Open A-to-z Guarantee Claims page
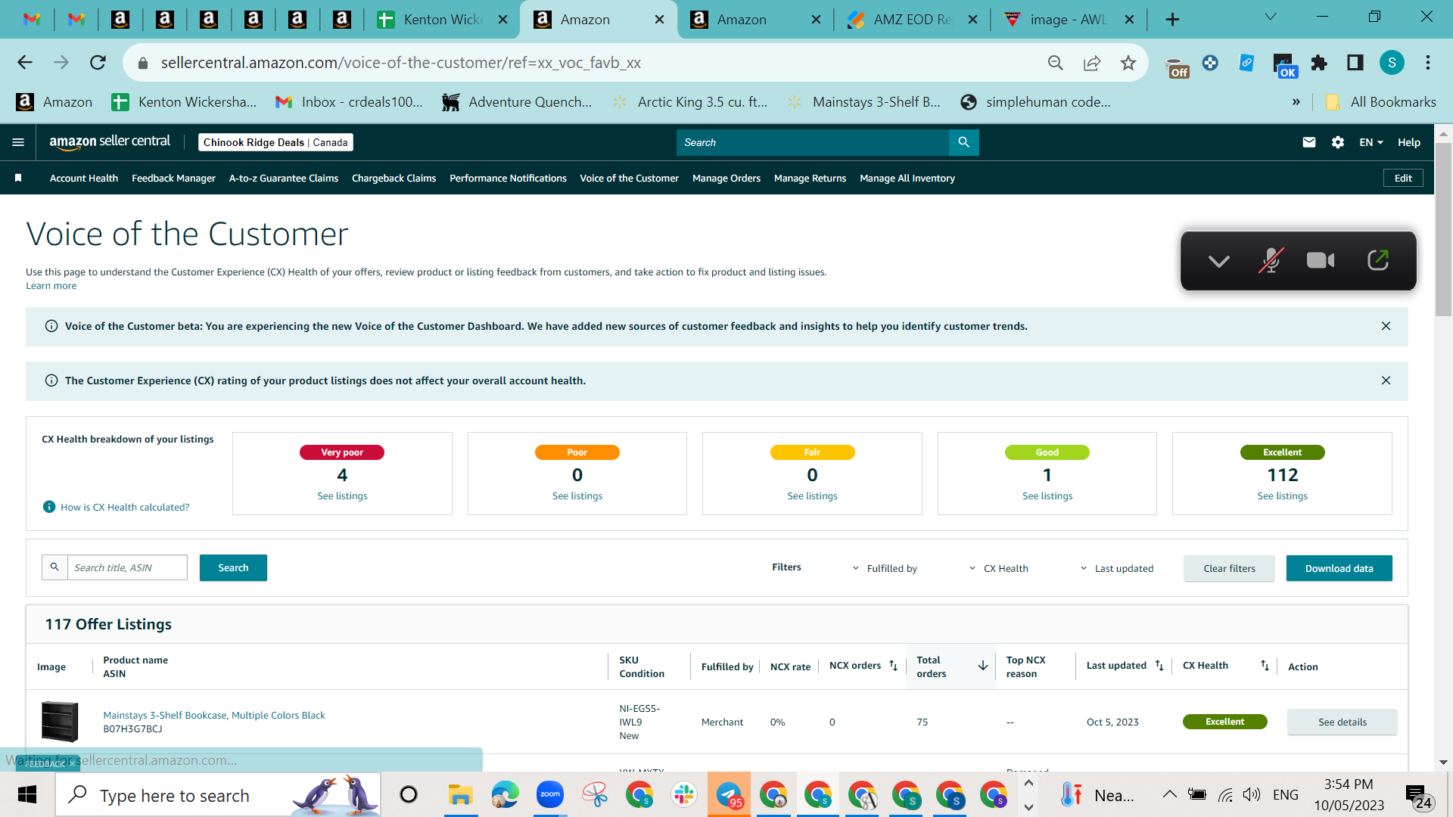1453x817 pixels. [284, 178]
